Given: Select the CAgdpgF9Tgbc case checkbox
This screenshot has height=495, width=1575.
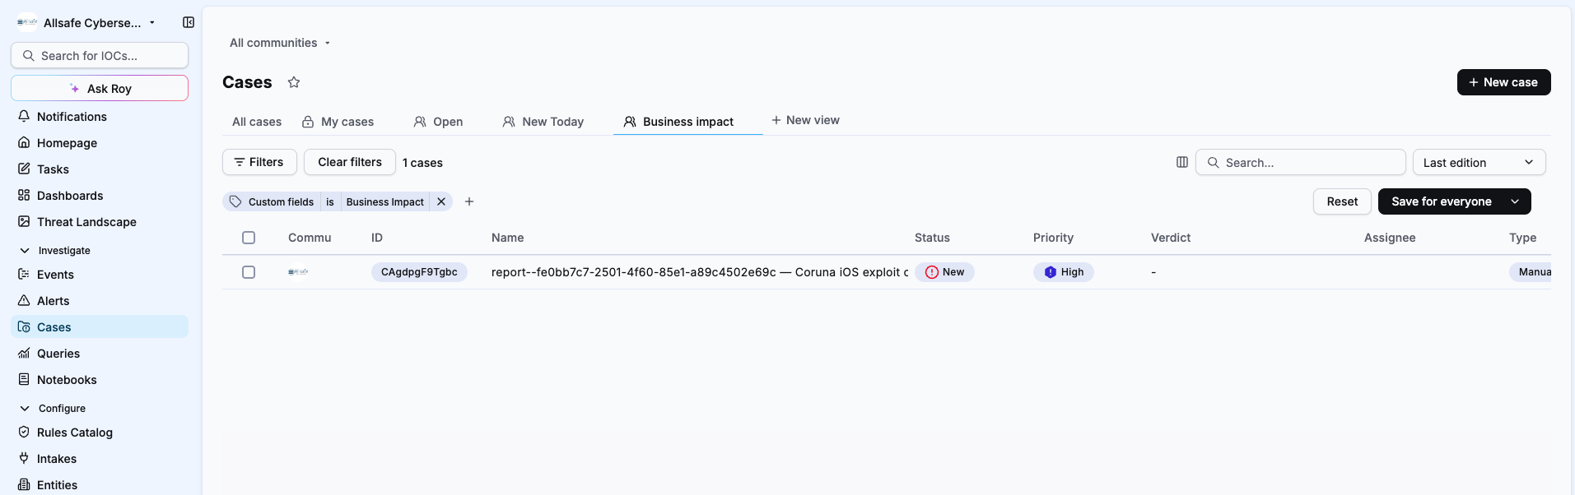Looking at the screenshot, I should click(249, 272).
